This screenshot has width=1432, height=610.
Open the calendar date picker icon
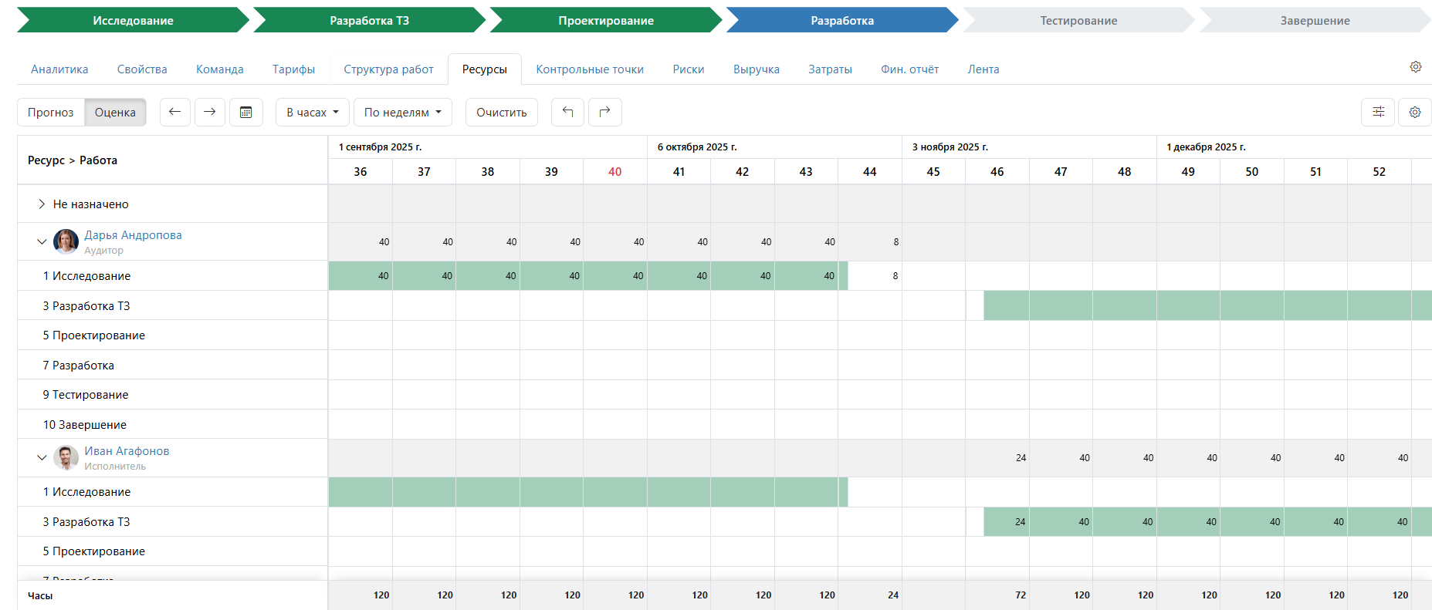pos(246,112)
